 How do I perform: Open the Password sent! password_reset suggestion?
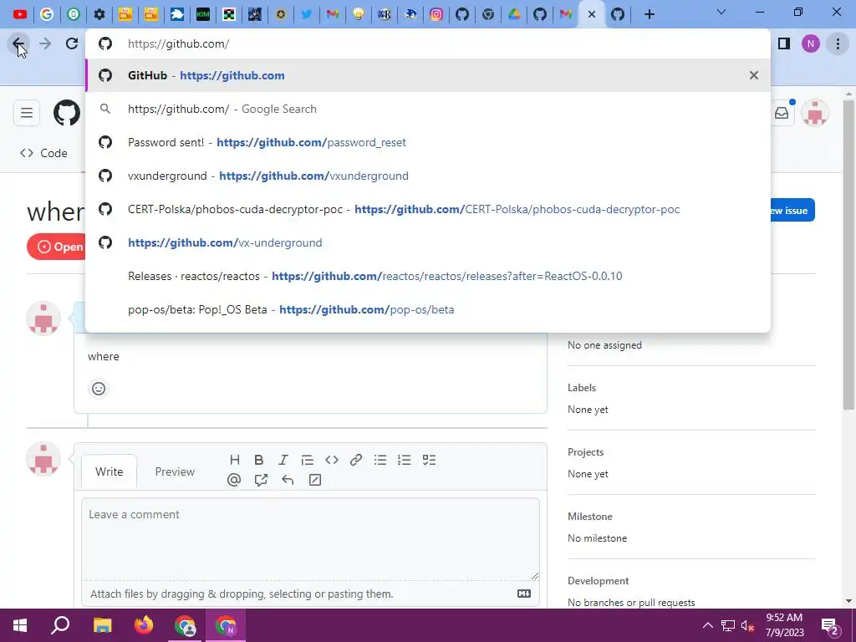tap(428, 142)
